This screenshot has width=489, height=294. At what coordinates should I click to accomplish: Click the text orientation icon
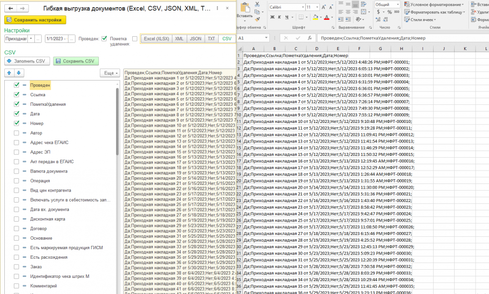(358, 19)
